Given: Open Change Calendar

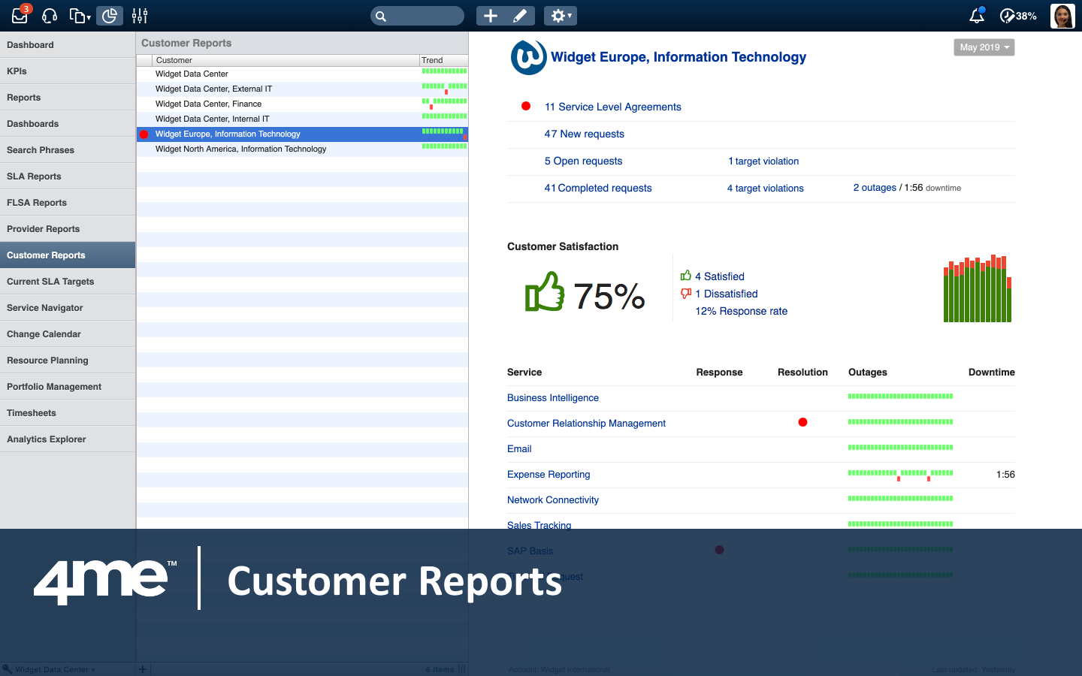Looking at the screenshot, I should [68, 334].
